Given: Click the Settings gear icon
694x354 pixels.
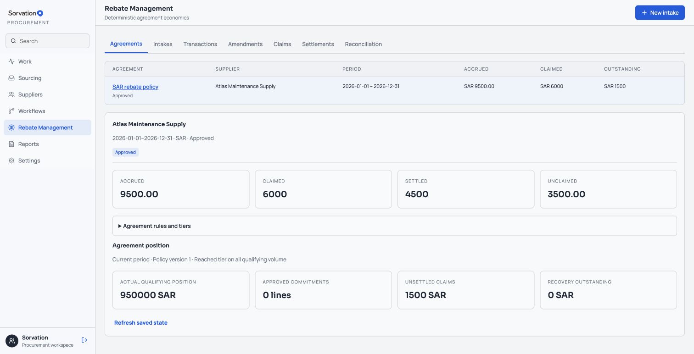Looking at the screenshot, I should click(x=11, y=160).
